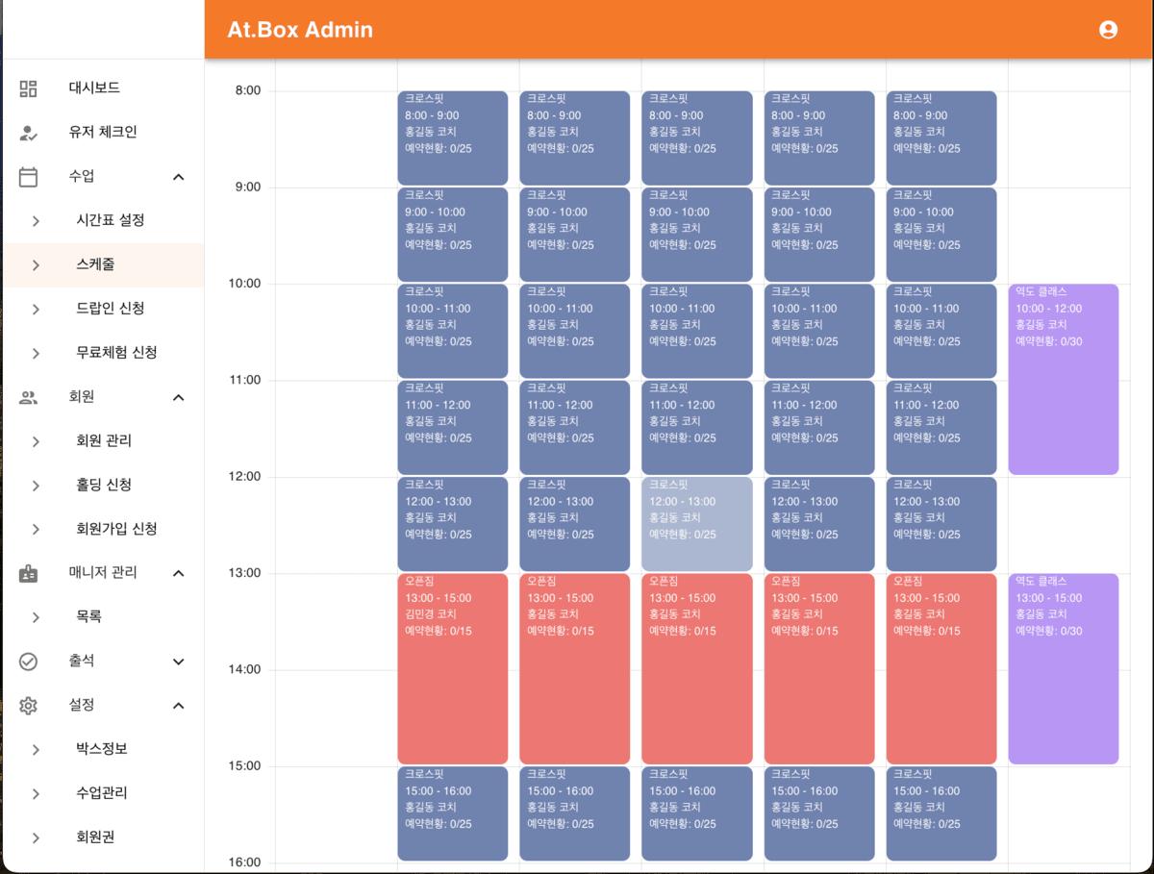Click the badge icon beside 매니저 관리
This screenshot has width=1154, height=874.
click(x=28, y=573)
